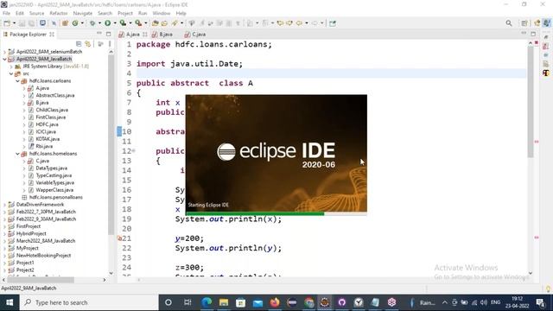Click the New Java Class icon

[75, 23]
